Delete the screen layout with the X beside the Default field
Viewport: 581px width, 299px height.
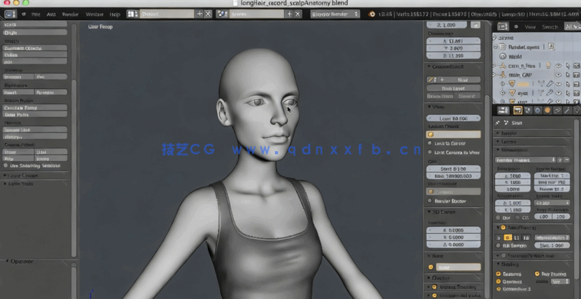tap(208, 14)
